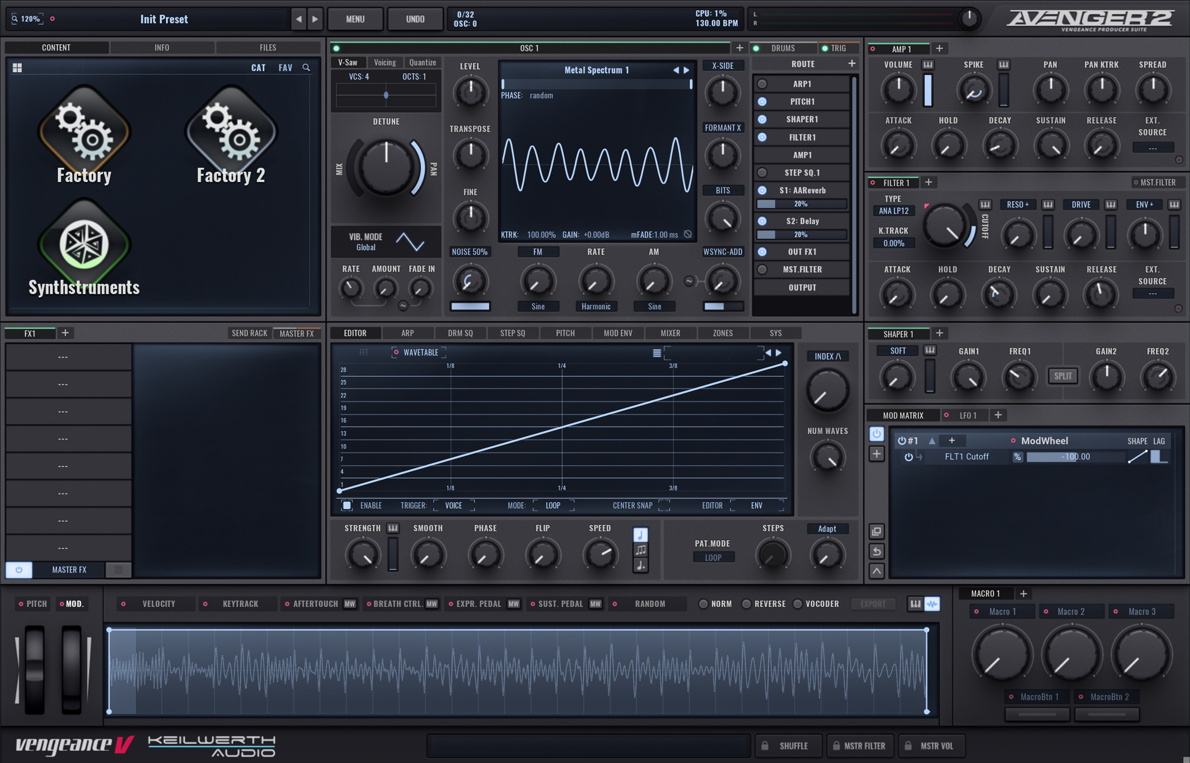Change the EDITOR ENV option

(x=757, y=505)
